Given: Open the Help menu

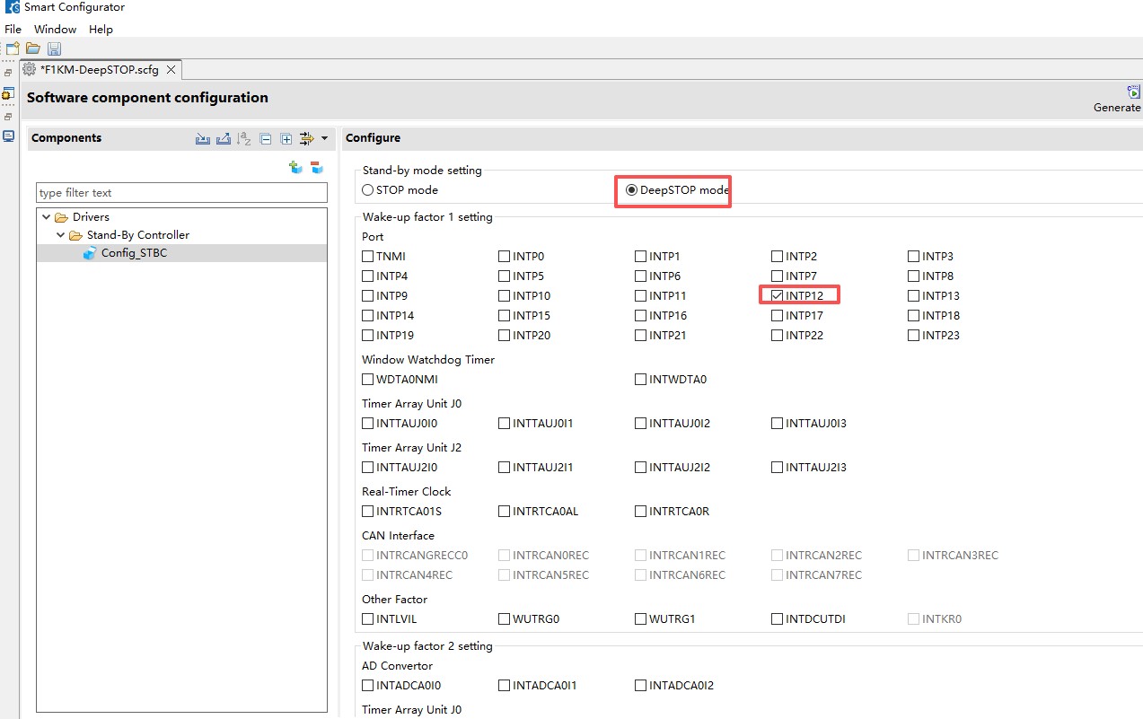Looking at the screenshot, I should [101, 30].
